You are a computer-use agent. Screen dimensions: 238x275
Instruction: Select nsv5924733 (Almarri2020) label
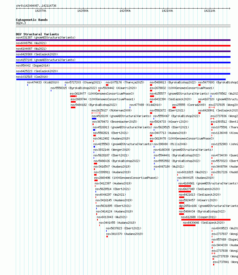pos(169,122)
